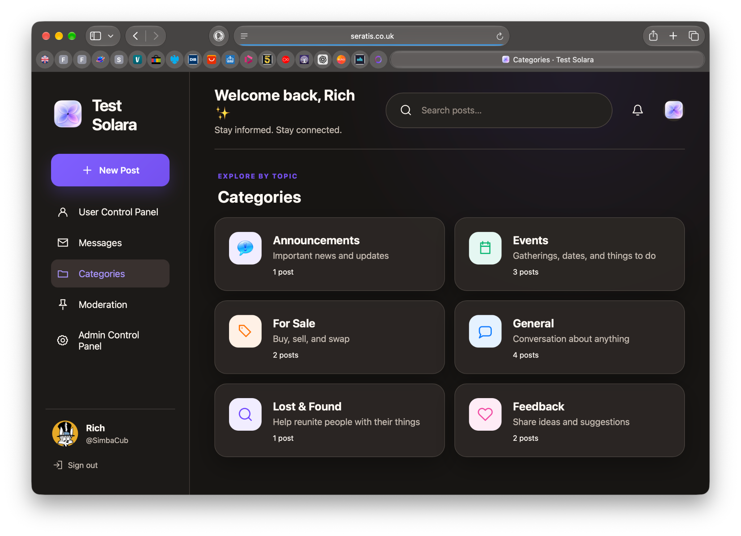Open the page reader menu icon
This screenshot has width=741, height=536.
pos(244,36)
